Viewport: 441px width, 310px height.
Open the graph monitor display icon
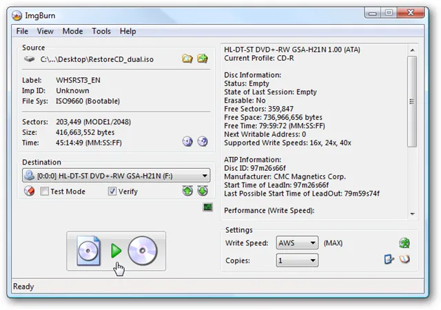(x=207, y=207)
